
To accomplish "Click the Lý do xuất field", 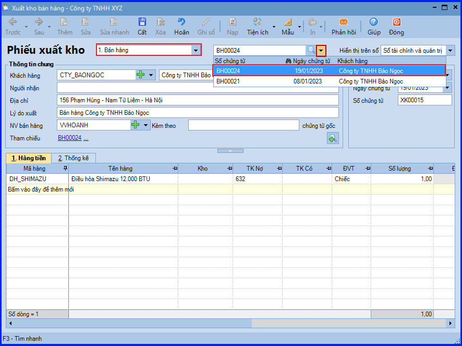I will point(198,113).
